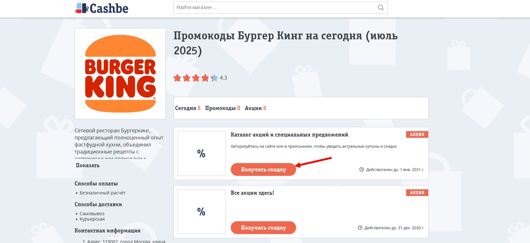Click 'Авторизуйтесь на сайте или в приложении' description
This screenshot has height=243, width=530.
(314, 146)
